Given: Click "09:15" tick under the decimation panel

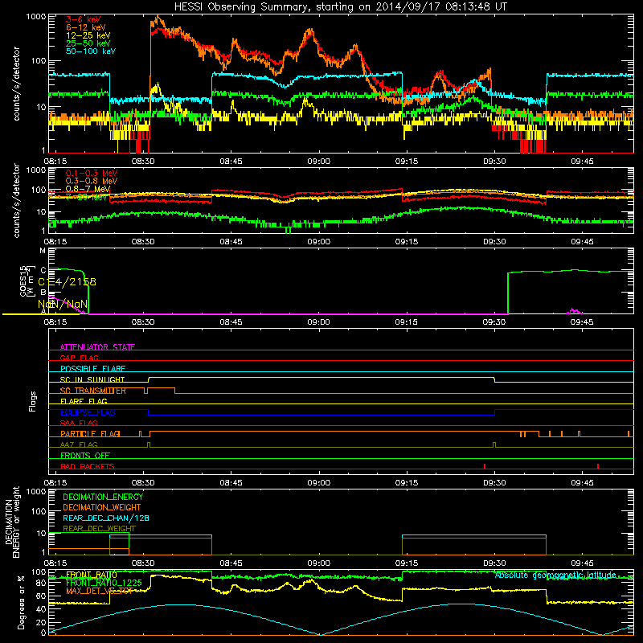Looking at the screenshot, I should 407,563.
